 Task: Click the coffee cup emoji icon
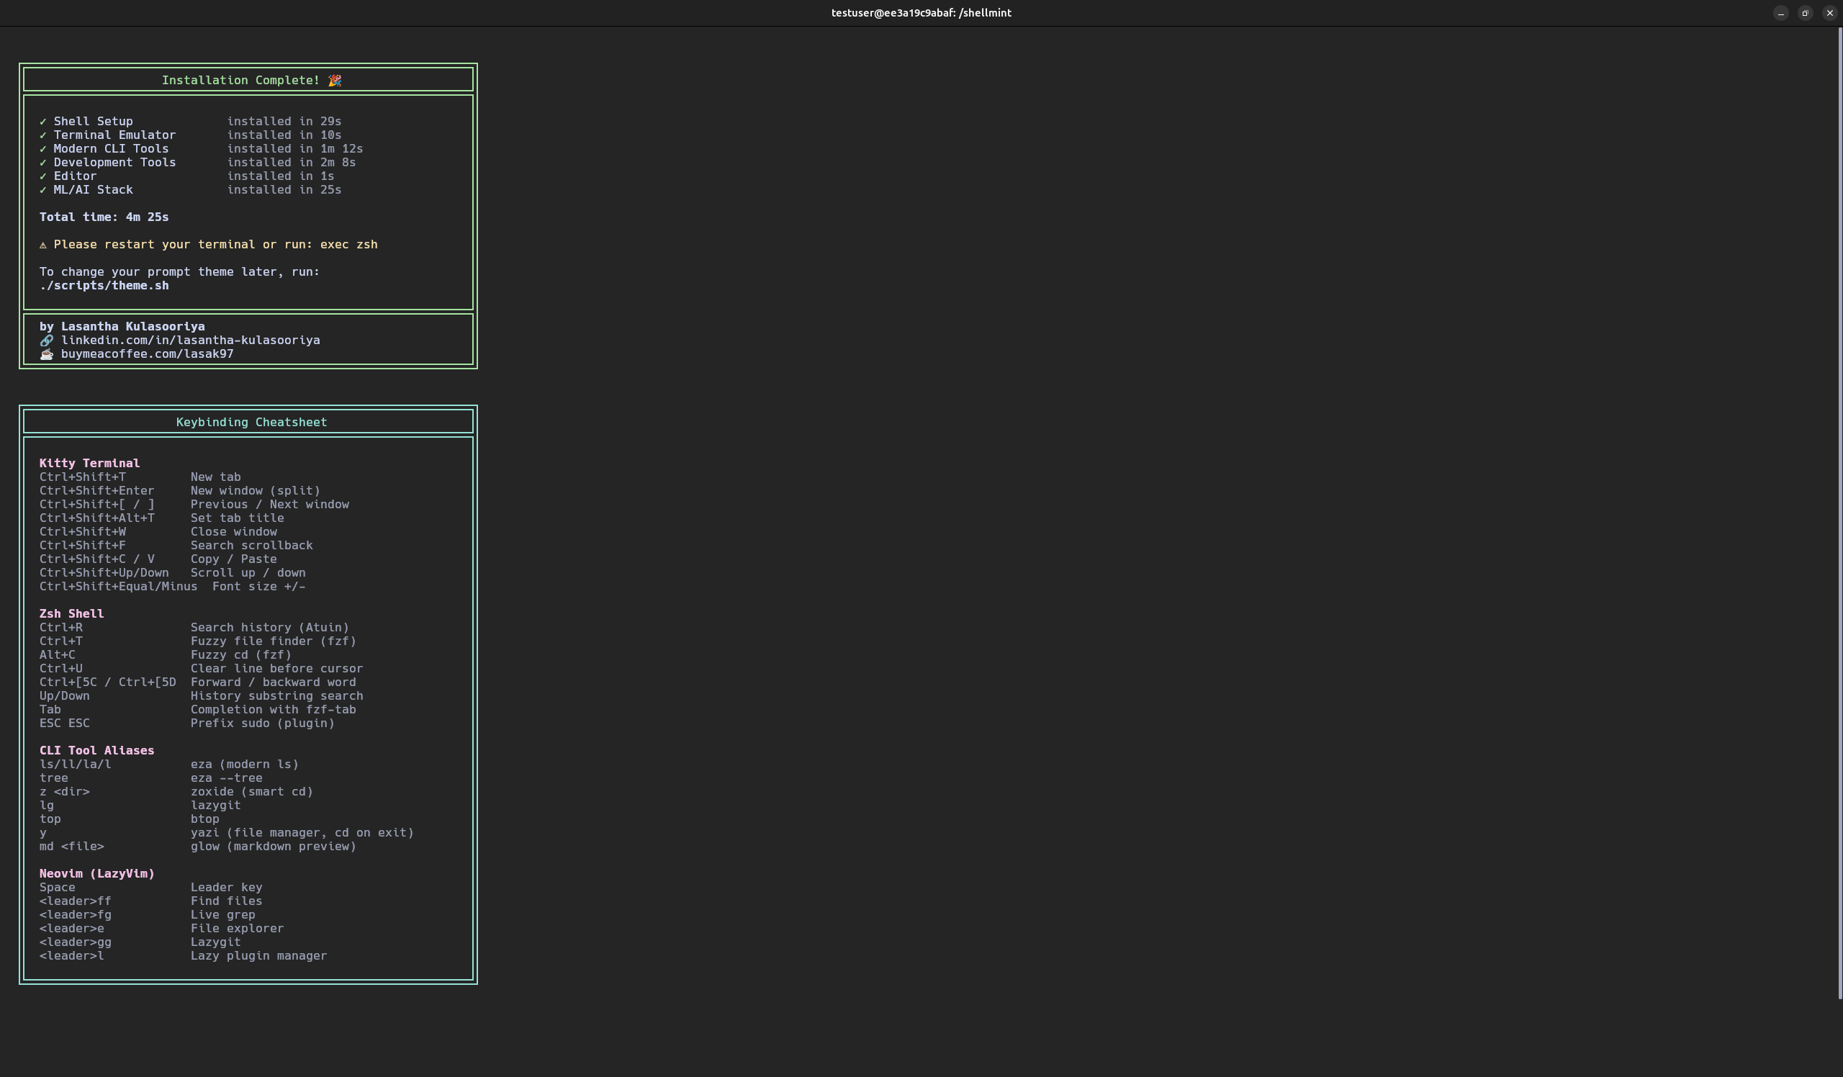(x=46, y=354)
